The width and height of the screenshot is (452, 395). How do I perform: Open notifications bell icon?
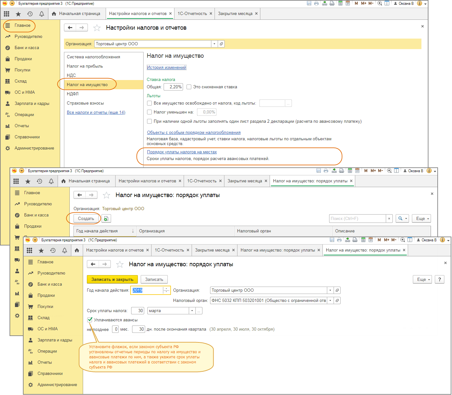coord(65,250)
